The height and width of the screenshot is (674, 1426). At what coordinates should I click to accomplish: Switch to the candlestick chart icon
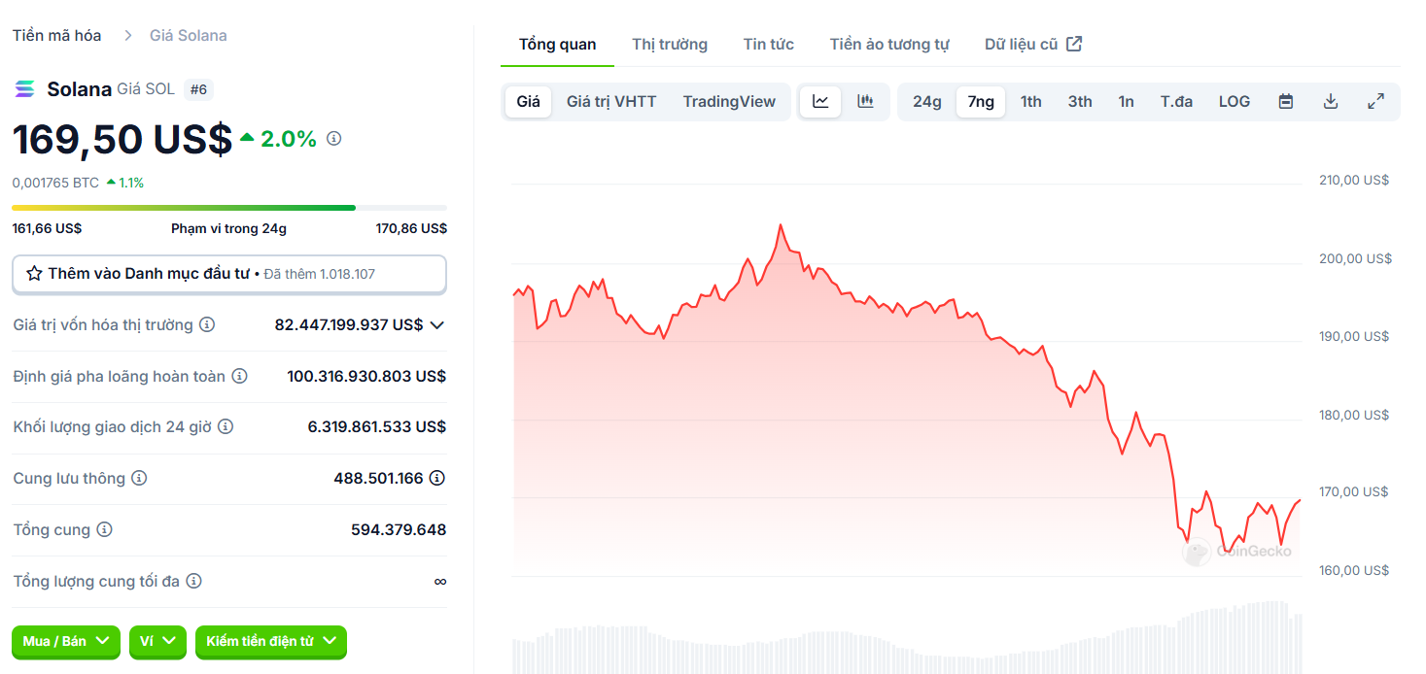click(864, 100)
